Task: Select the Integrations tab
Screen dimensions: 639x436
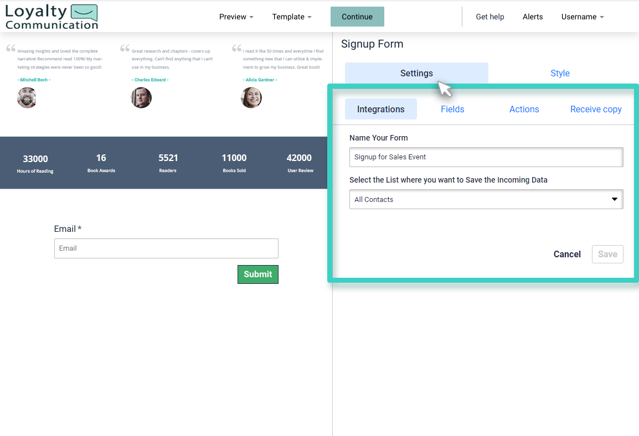Action: (380, 109)
